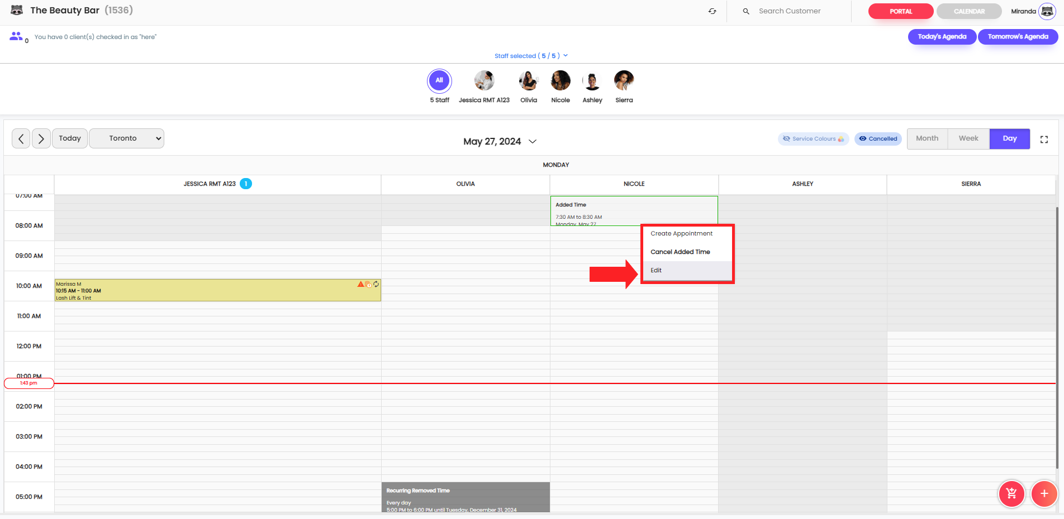This screenshot has height=519, width=1064.
Task: Select Jessica RMT A123 staff photo
Action: pyautogui.click(x=484, y=80)
